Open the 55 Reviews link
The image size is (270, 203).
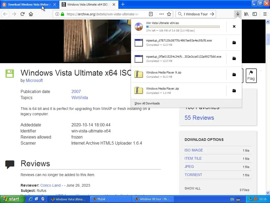[199, 118]
